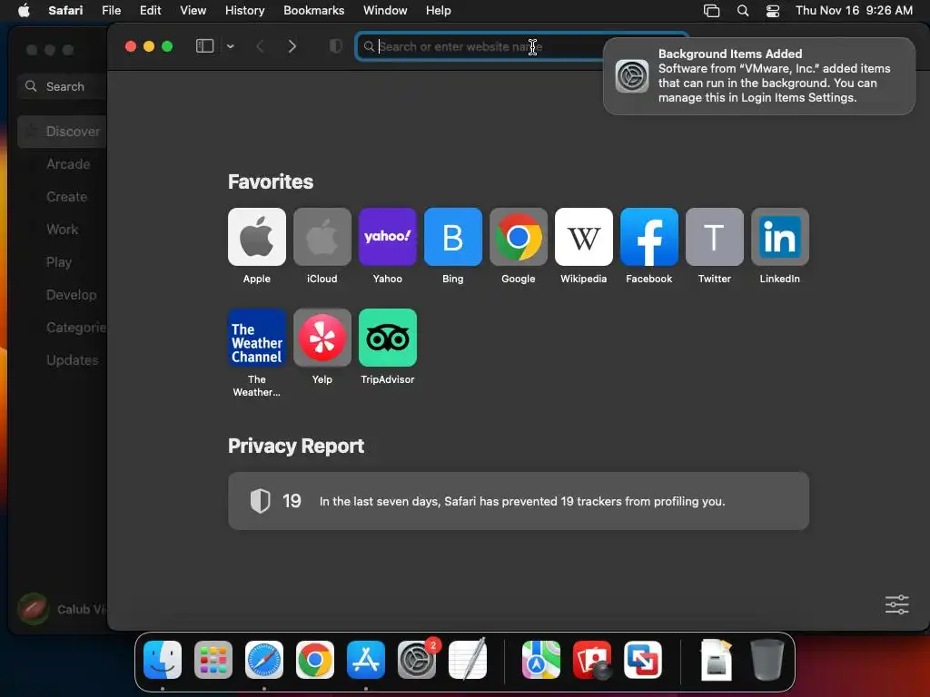
Task: Select Discover in App Store sidebar
Action: point(63,132)
